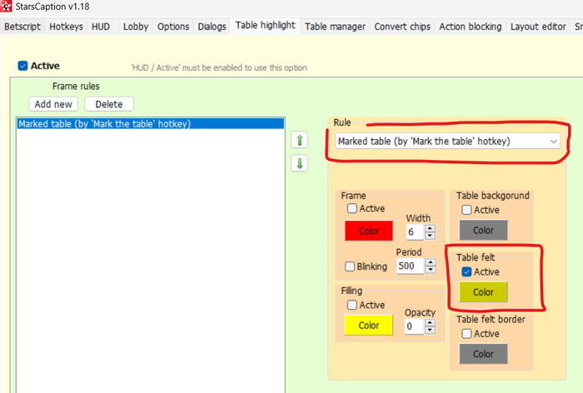Open the Action blocking tab
Screen dimensions: 583x393
[x=471, y=27]
